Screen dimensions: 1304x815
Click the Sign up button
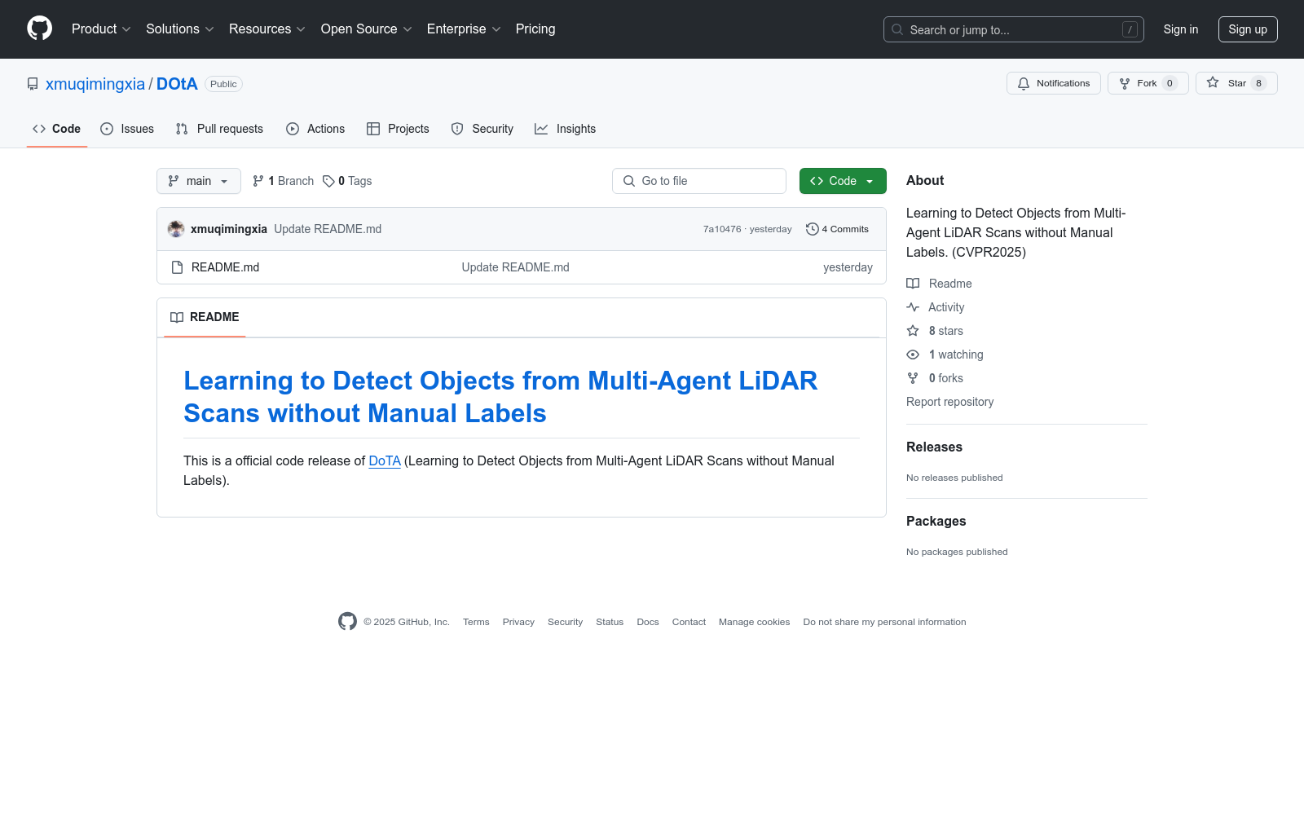[1248, 29]
